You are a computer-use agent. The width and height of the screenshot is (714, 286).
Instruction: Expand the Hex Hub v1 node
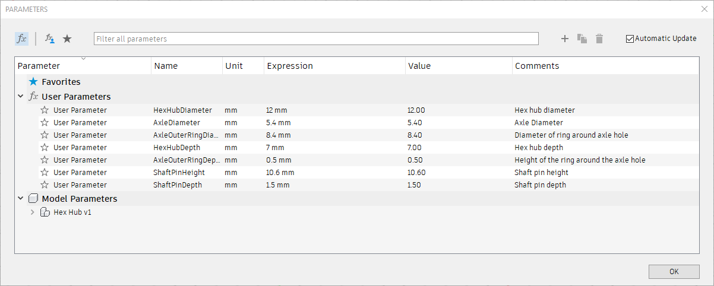click(33, 212)
